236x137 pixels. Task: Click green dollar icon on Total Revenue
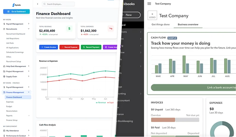69,29
